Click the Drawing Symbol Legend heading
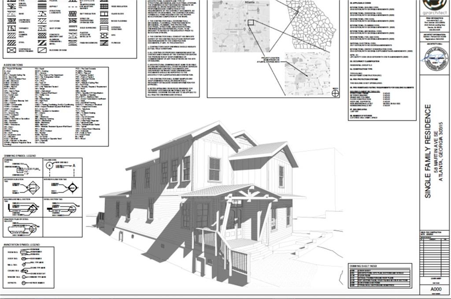The width and height of the screenshot is (451, 299). click(x=19, y=155)
